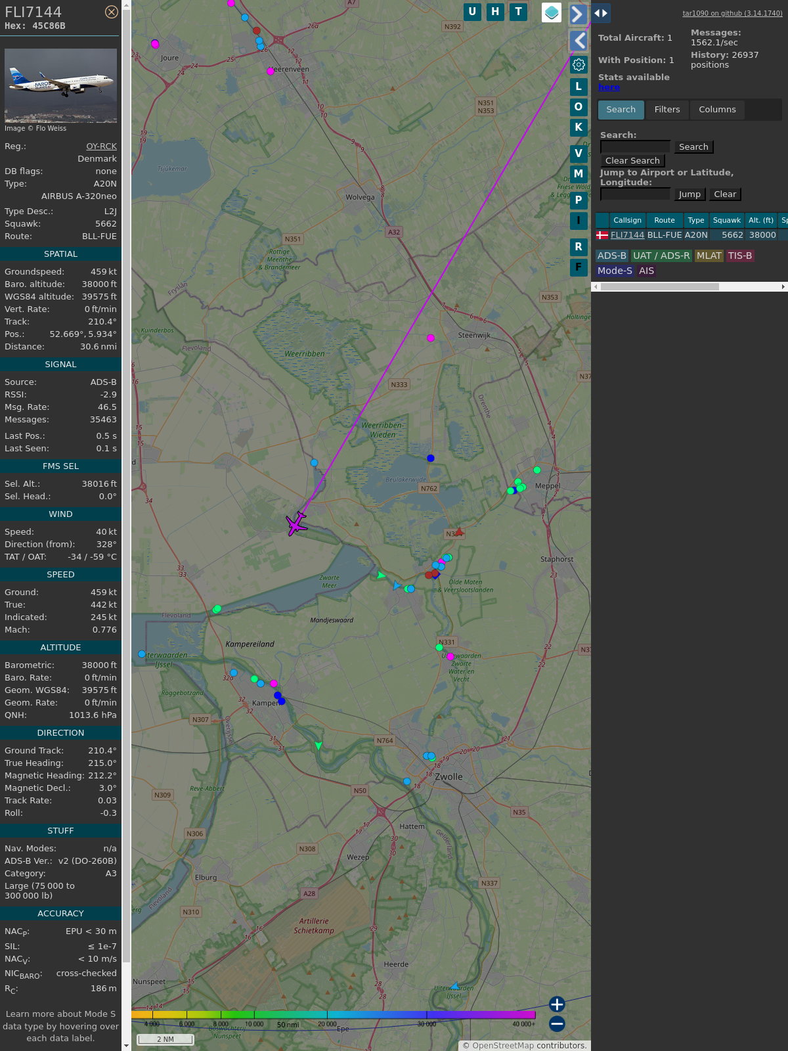
Task: Sort table by Route column
Action: [x=665, y=220]
